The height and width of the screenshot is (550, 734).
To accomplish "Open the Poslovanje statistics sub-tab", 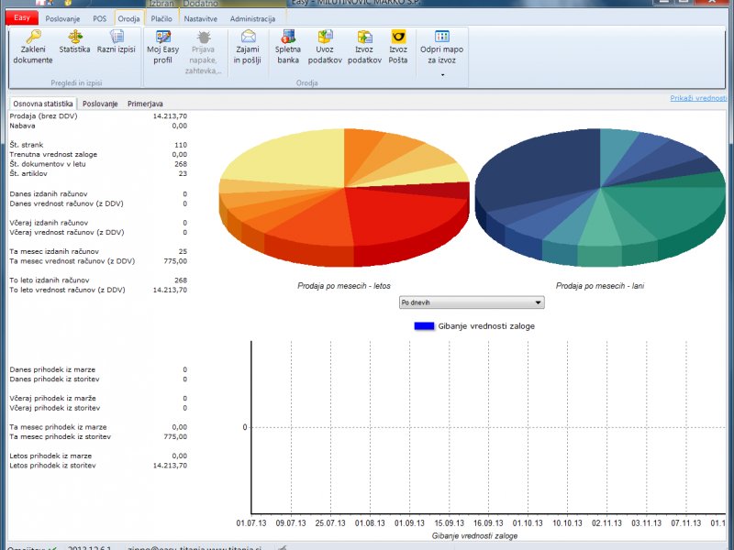I will coord(100,104).
